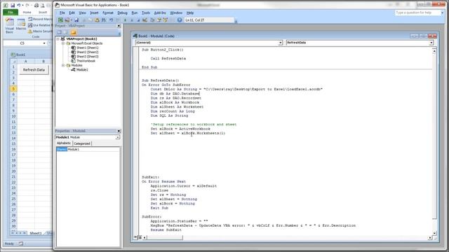Open the (General) object dropdown

[x=281, y=43]
